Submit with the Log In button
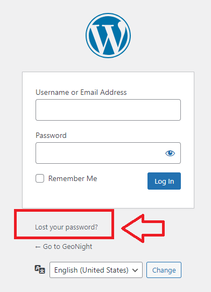211x292 pixels. point(164,181)
